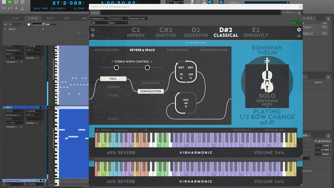334x188 pixels.
Task: Switch to the Track tab
Action: (x=15, y=18)
